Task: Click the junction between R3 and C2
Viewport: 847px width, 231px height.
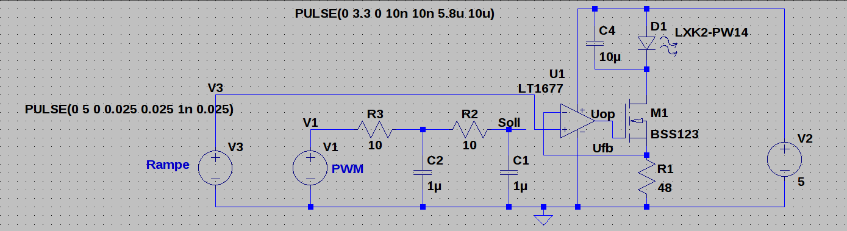Action: tap(422, 129)
